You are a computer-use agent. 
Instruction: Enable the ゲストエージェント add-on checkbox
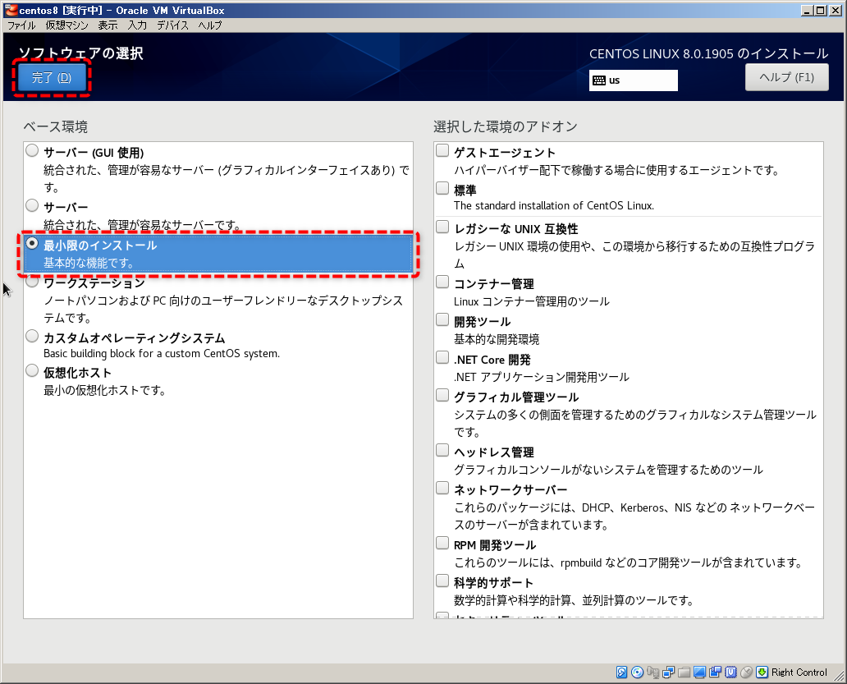point(442,150)
